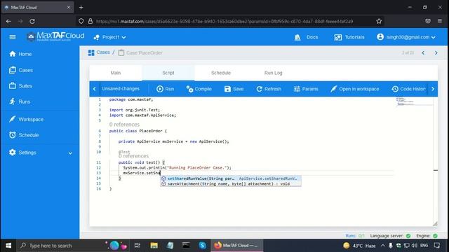449x252 pixels.
Task: Close the MaxTAF Cloud browser tab
Action: tap(69, 8)
